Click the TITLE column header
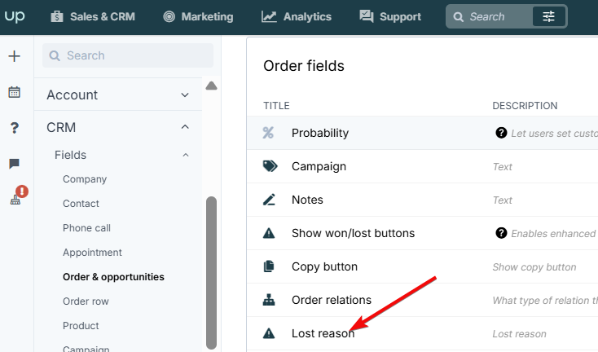This screenshot has width=598, height=352. pyautogui.click(x=276, y=106)
